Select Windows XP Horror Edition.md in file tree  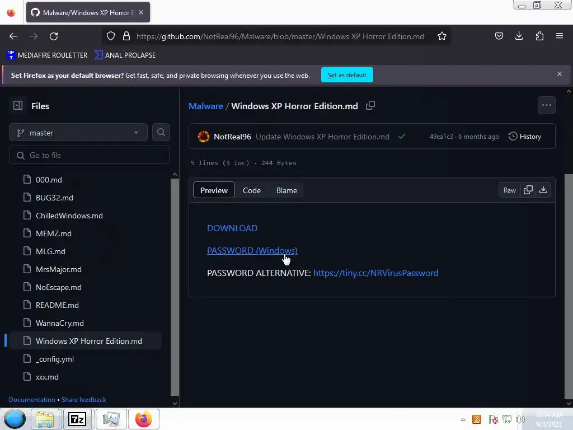click(85, 341)
